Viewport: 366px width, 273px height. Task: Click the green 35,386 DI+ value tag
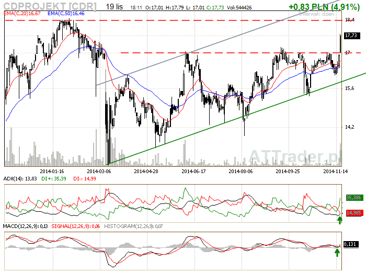pos(353,198)
